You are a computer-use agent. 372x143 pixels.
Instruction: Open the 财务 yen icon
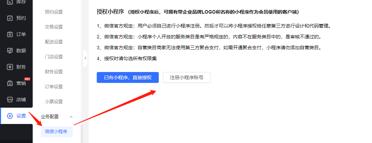pyautogui.click(x=10, y=67)
